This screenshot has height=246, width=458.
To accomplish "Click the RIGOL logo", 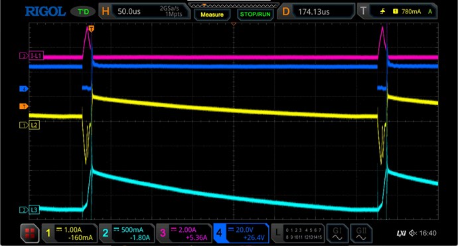I will tap(45, 12).
